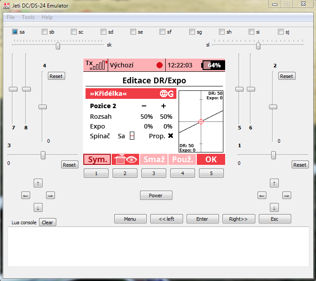Click the Clear Lua console button
316x281 pixels.
pyautogui.click(x=47, y=222)
